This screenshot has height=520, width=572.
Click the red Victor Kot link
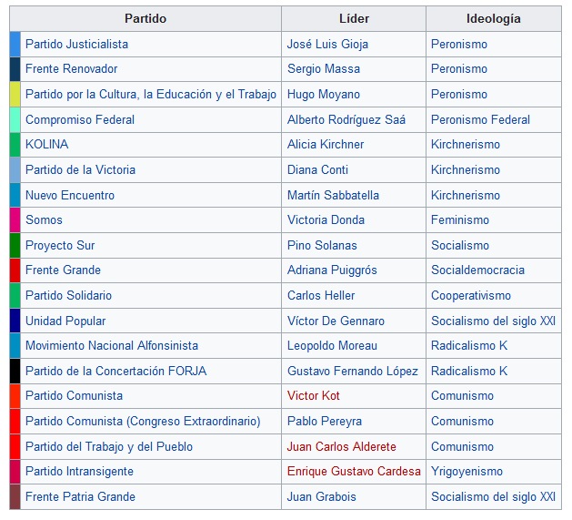pyautogui.click(x=314, y=396)
